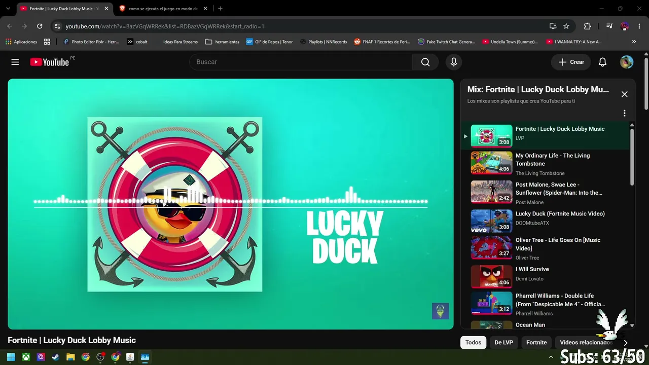The image size is (649, 365).
Task: Open the Mix playlist options menu
Action: pyautogui.click(x=625, y=113)
